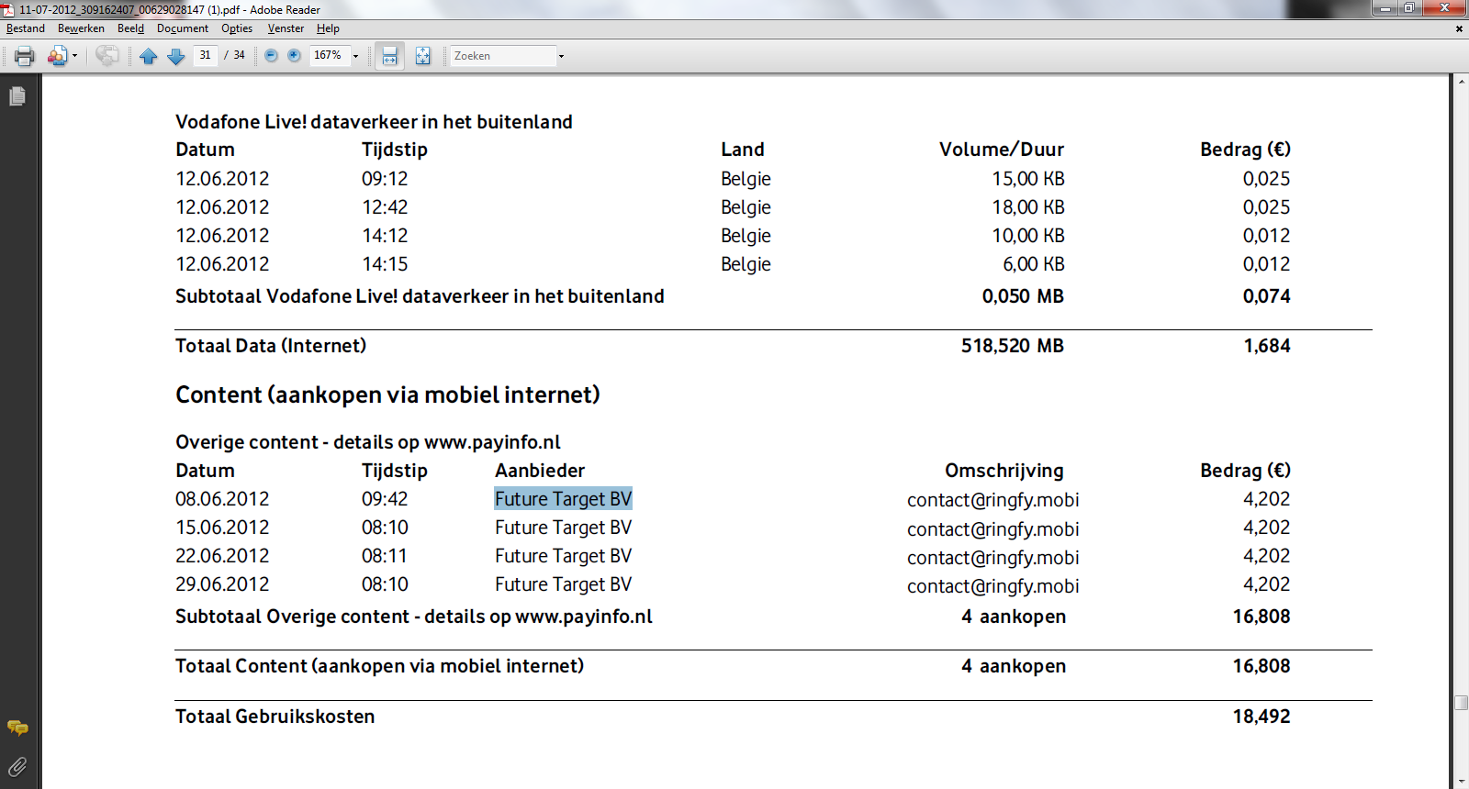Expand the Zoeken search options dropdown

click(x=561, y=57)
